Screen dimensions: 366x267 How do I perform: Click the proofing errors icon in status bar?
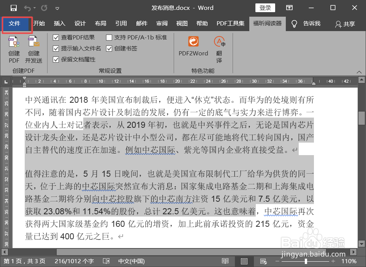tap(106, 261)
